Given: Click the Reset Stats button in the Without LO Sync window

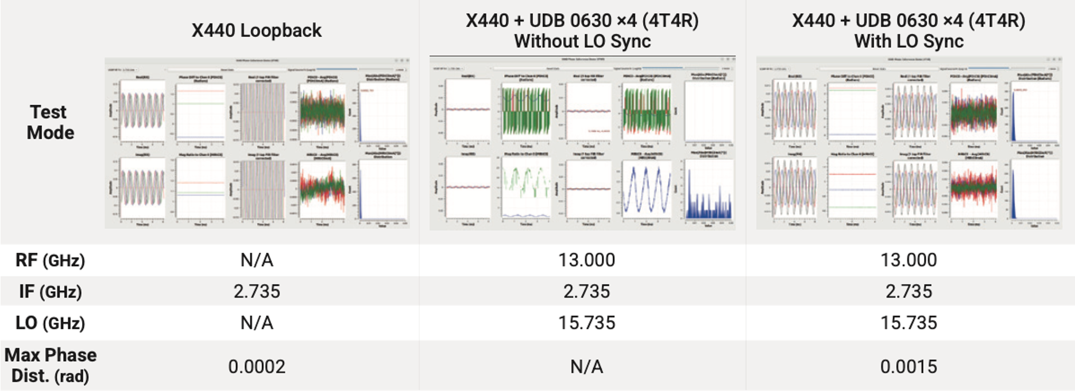Looking at the screenshot, I should coord(553,68).
